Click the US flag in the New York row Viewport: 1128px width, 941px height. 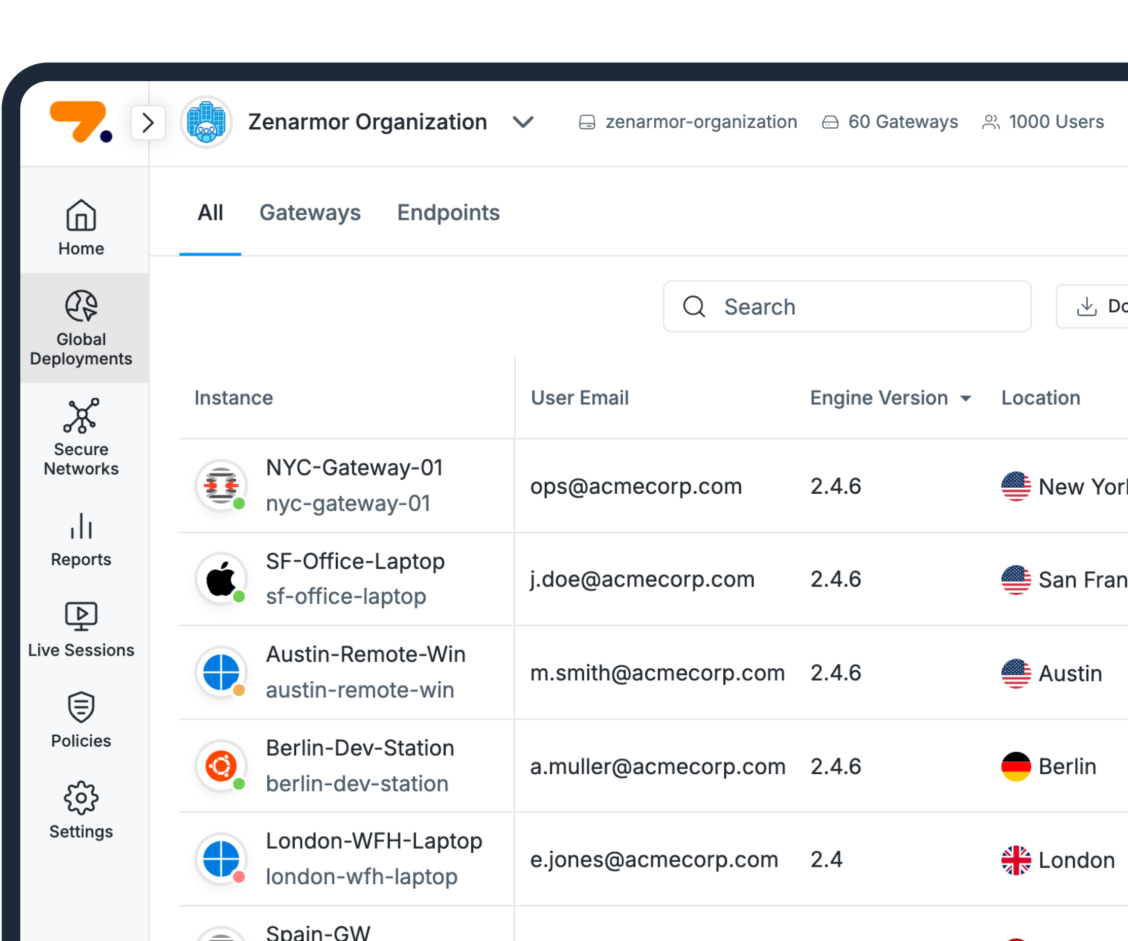click(1016, 486)
